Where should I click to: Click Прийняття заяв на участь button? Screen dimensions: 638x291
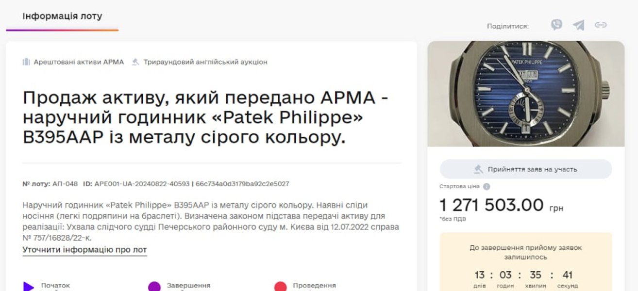coord(526,169)
